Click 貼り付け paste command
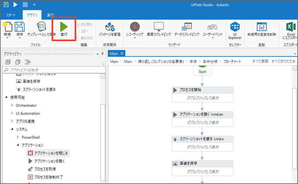The height and width of the screenshot is (184, 298). point(85,38)
